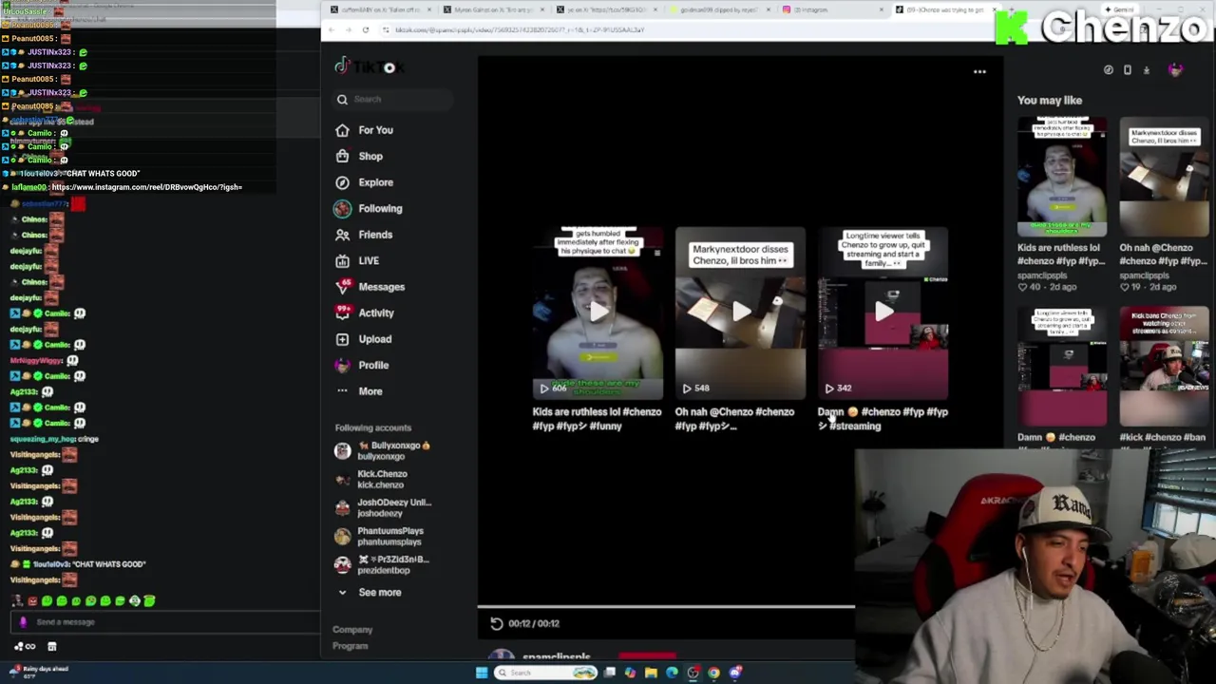Open File Explorer from the taskbar

[x=651, y=673]
